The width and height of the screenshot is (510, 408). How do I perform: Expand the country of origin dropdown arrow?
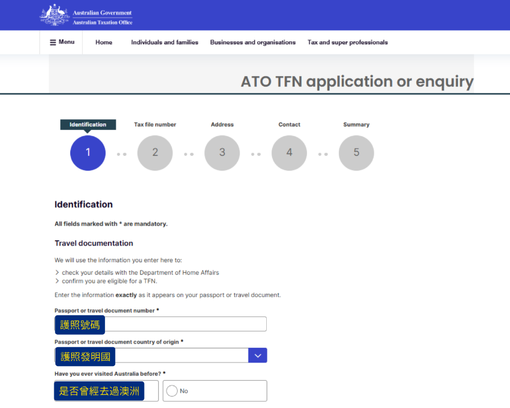click(x=257, y=355)
